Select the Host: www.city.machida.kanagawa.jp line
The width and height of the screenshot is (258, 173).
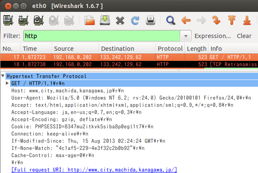click(68, 91)
